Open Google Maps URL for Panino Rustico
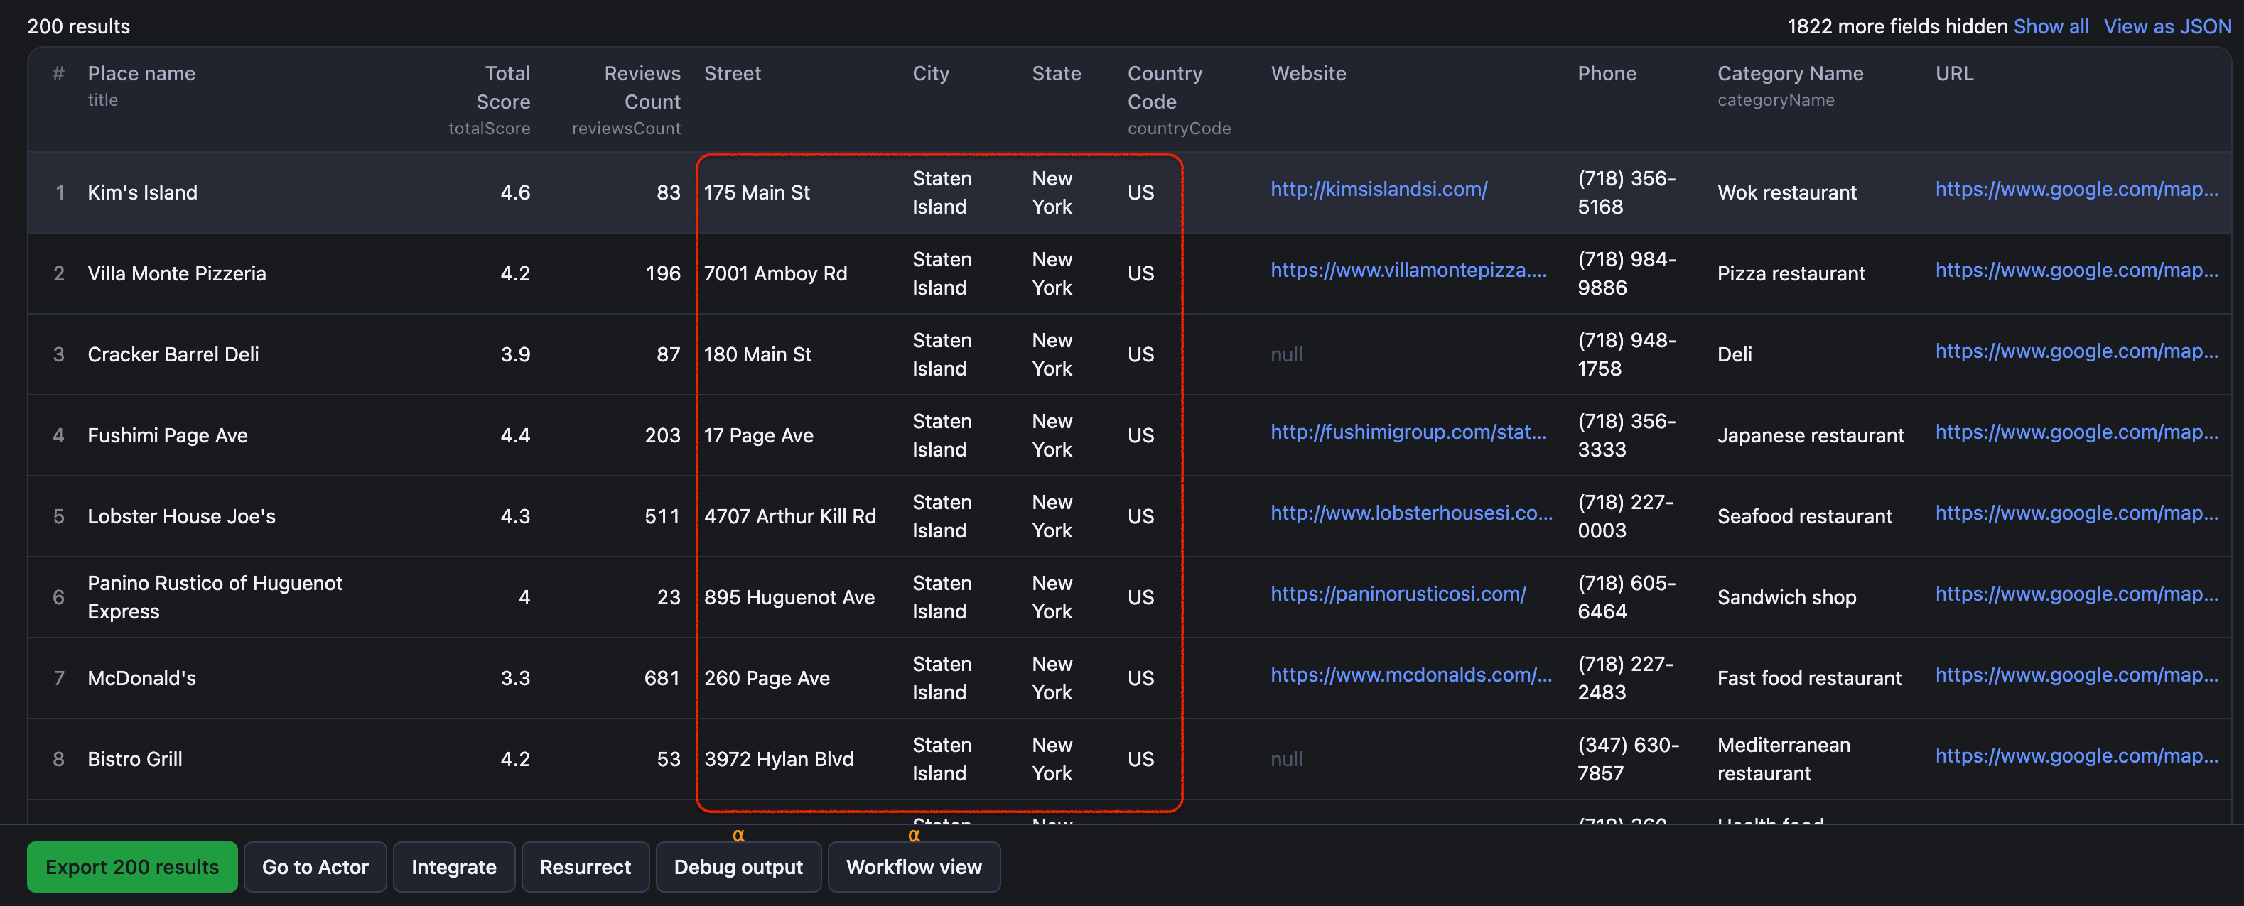The image size is (2244, 906). point(2077,594)
